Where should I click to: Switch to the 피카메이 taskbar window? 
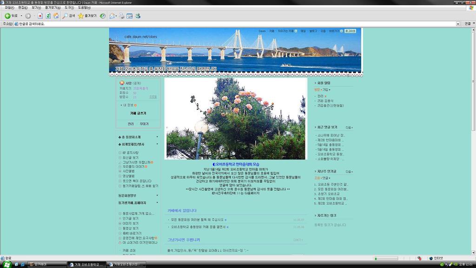(47, 265)
